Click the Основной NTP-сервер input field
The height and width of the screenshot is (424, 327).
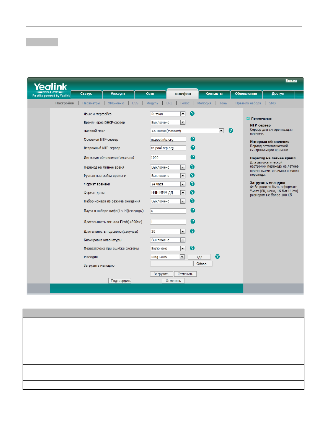coord(168,139)
